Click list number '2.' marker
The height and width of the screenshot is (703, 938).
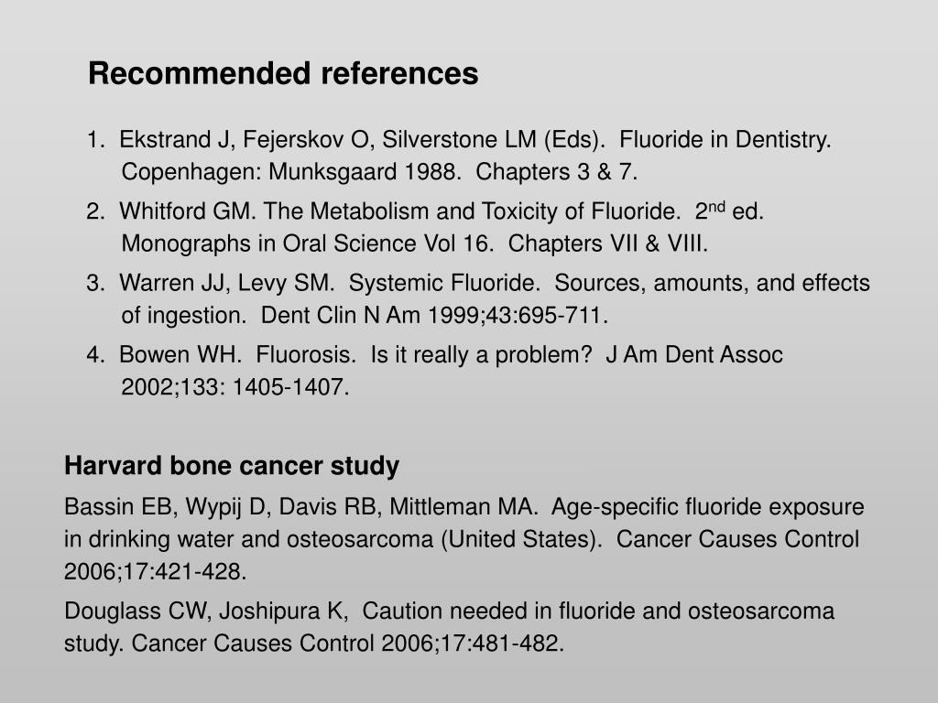[x=95, y=211]
